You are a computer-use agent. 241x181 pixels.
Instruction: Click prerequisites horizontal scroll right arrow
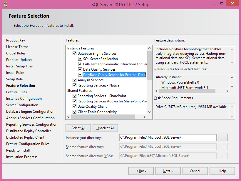point(227,91)
